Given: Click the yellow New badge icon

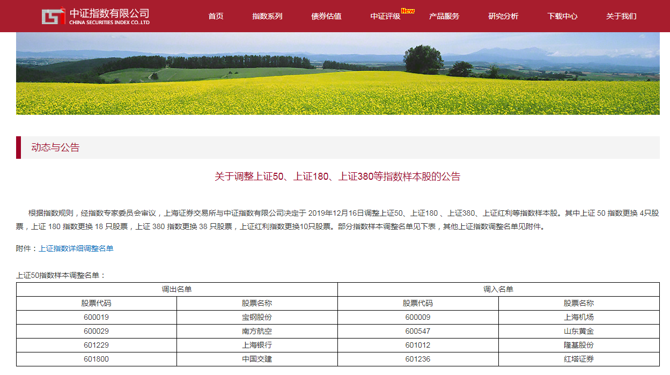Looking at the screenshot, I should coord(408,11).
